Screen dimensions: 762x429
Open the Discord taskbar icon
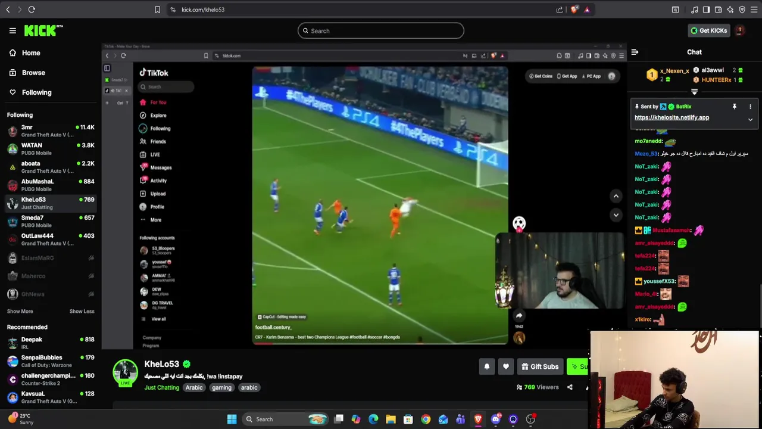coord(496,419)
